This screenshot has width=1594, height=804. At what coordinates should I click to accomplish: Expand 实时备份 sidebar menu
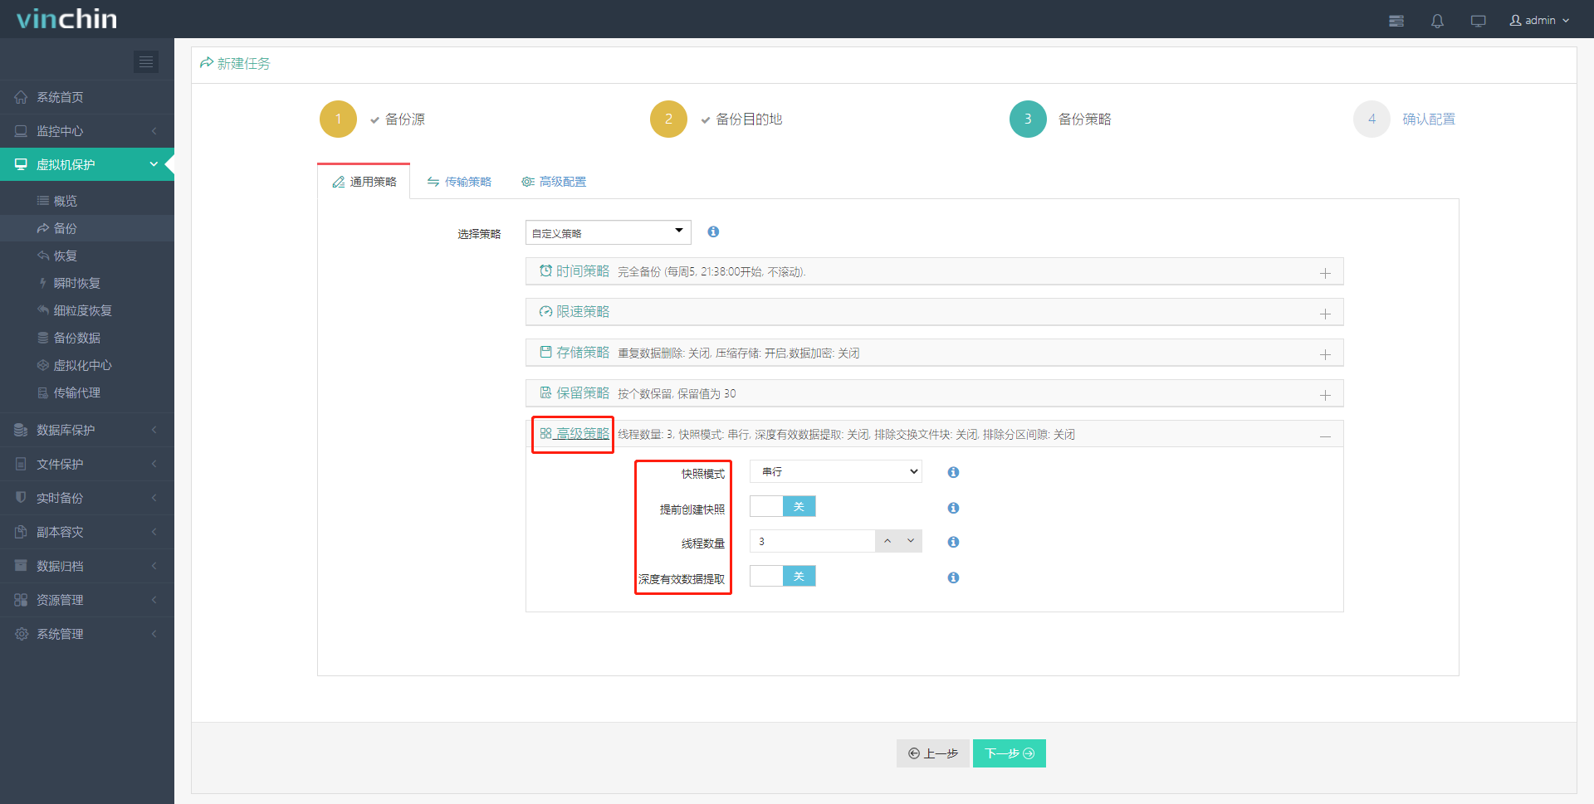(x=87, y=498)
